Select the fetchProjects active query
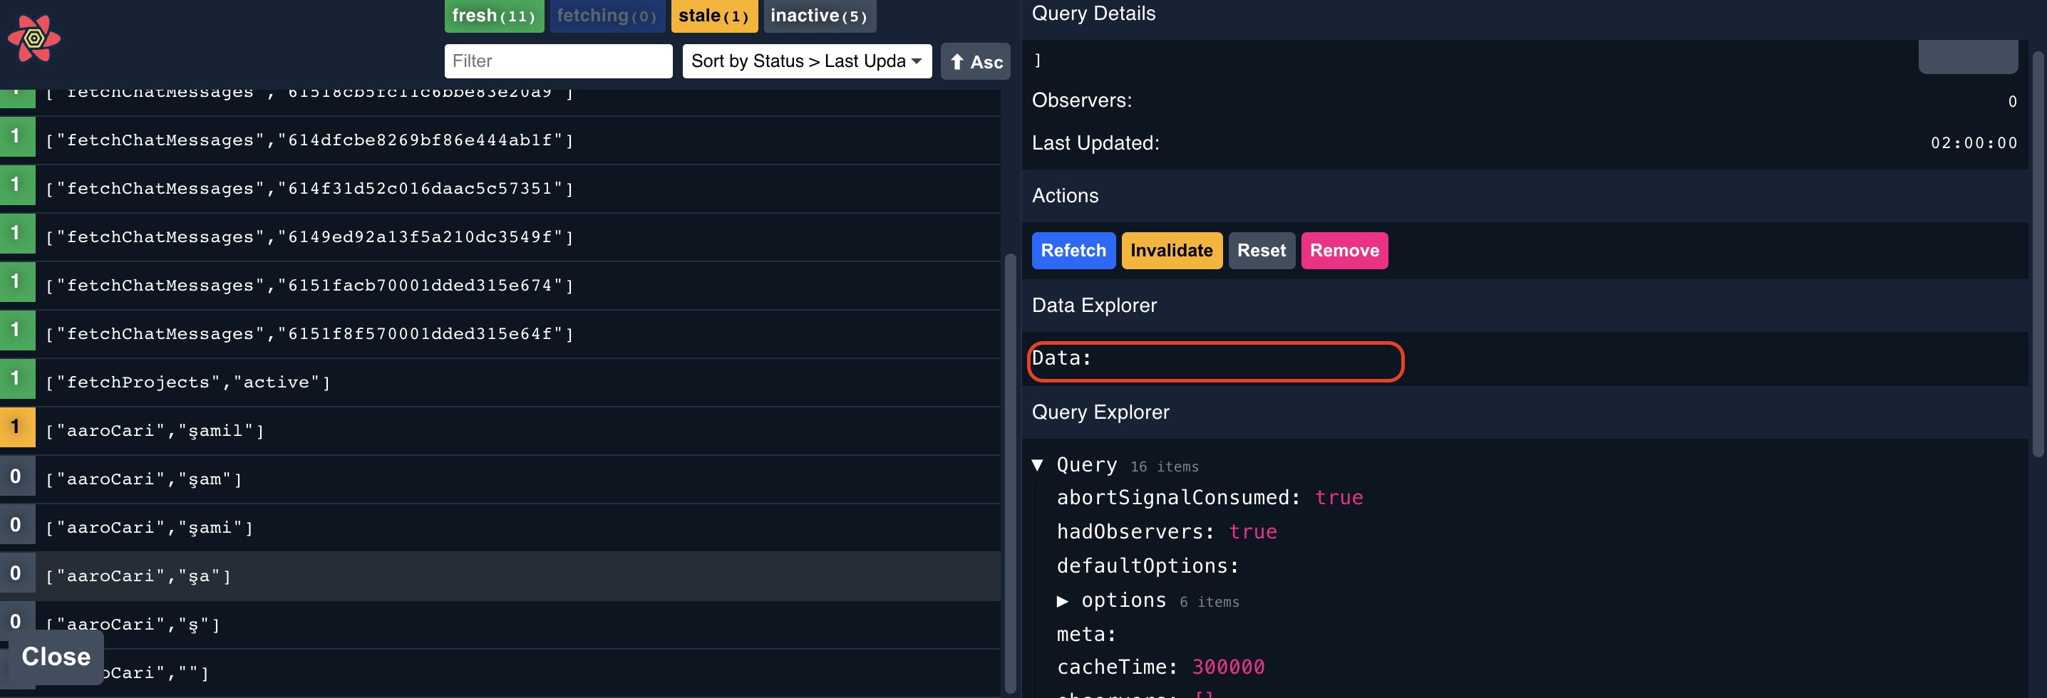Screen dimensions: 2047x698 (500, 382)
